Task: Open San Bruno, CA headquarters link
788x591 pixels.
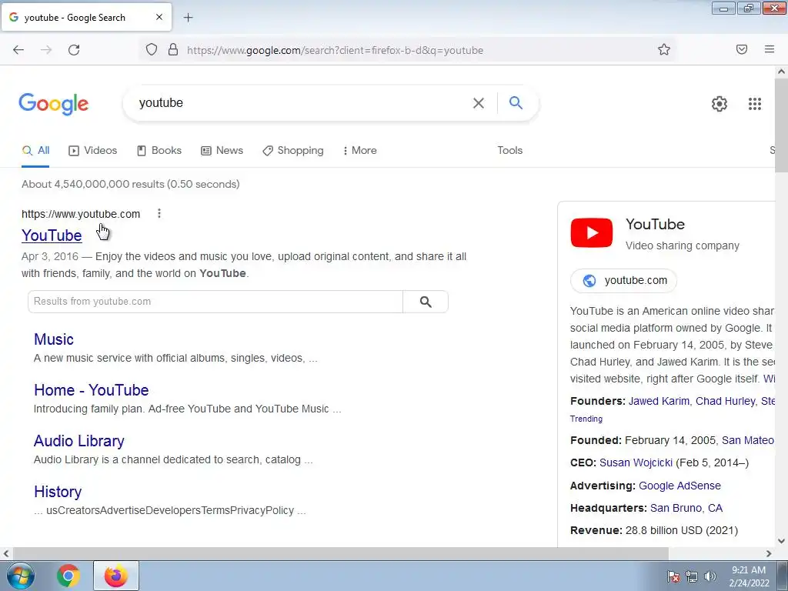Action: point(686,508)
